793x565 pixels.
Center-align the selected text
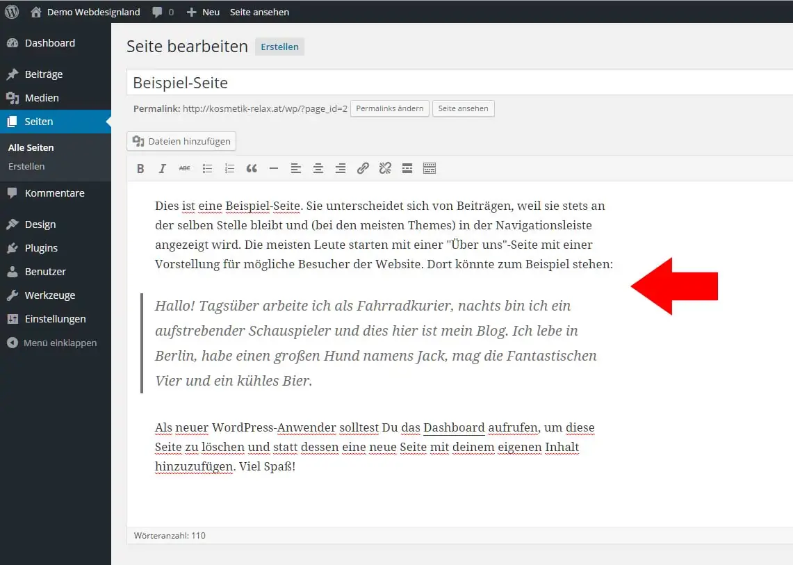click(318, 167)
